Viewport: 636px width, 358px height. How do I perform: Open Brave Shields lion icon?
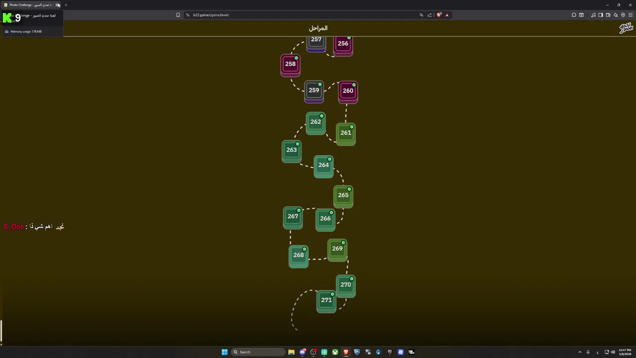tap(439, 15)
